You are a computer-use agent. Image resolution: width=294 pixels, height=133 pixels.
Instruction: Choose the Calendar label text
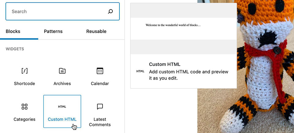pos(100,84)
